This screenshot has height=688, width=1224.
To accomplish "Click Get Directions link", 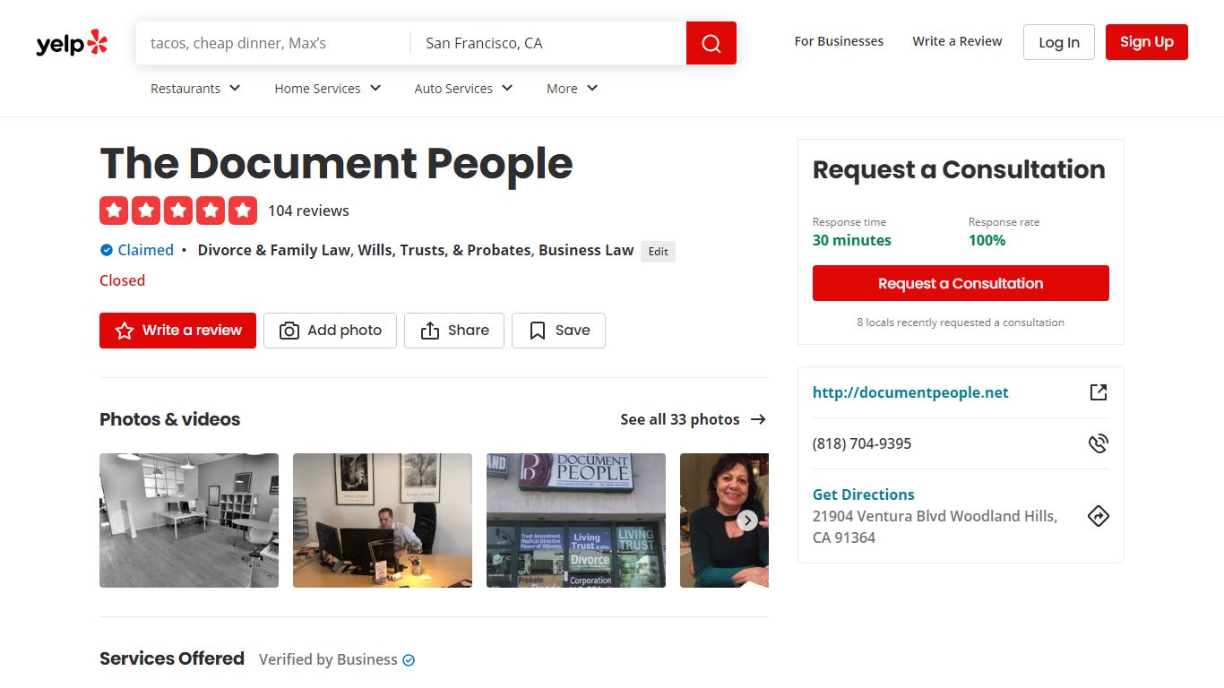I will (864, 494).
